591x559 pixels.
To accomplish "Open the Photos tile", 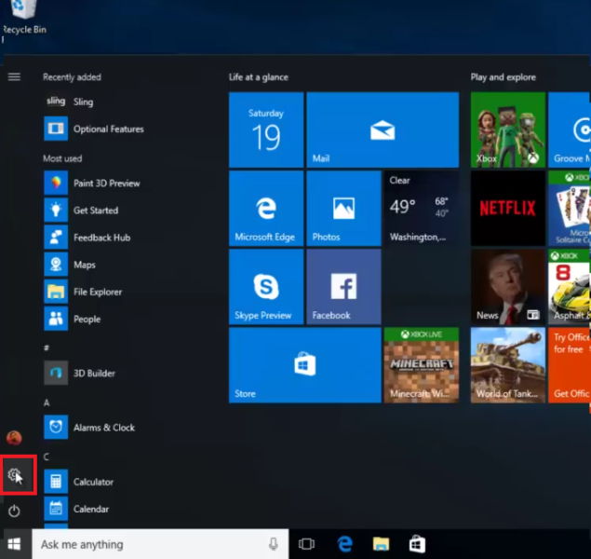I will click(x=343, y=208).
